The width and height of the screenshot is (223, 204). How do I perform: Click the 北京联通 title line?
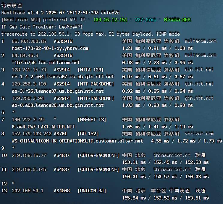[x=11, y=5]
